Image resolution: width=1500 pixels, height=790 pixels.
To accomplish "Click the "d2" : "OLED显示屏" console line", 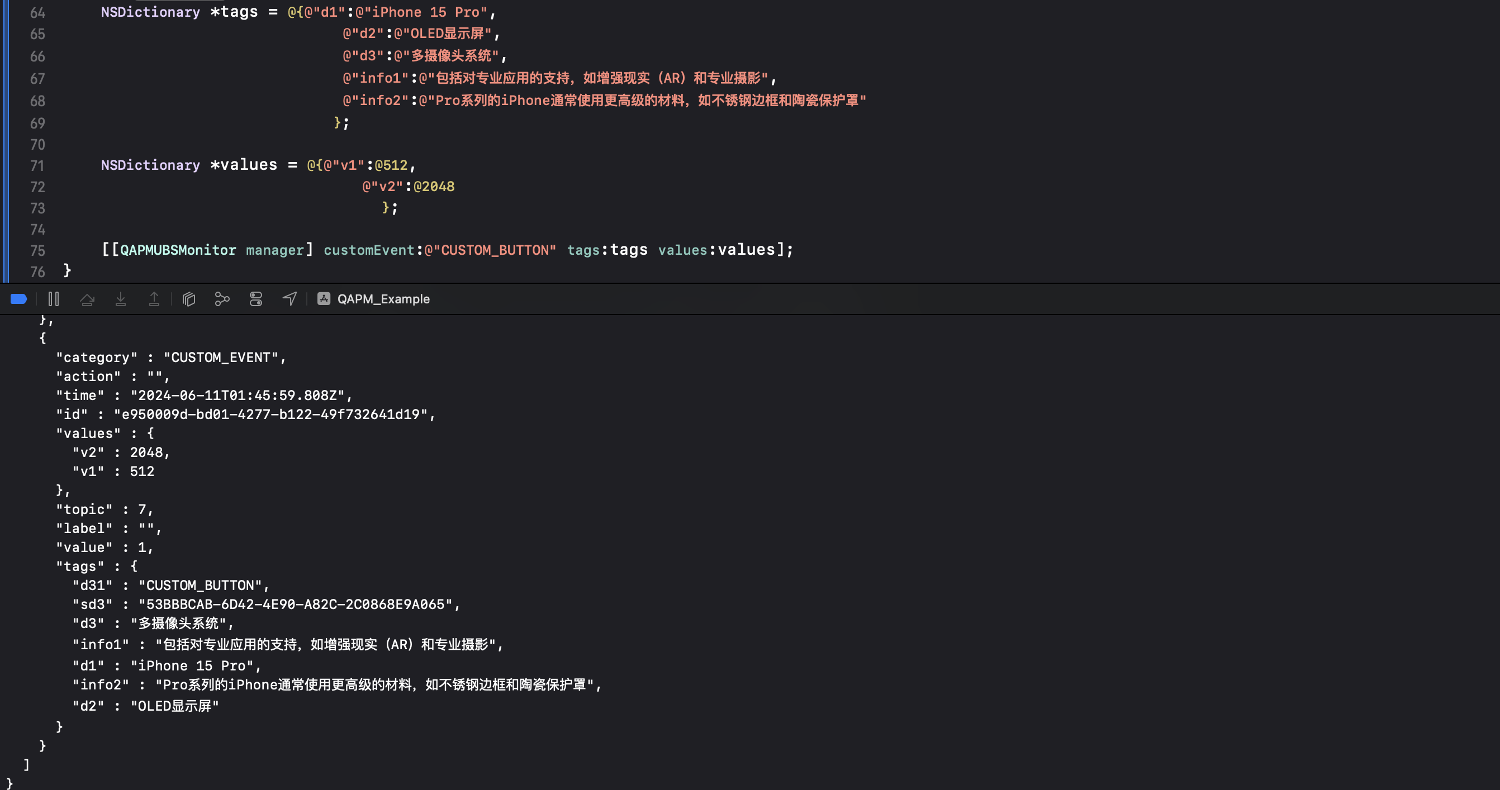I will click(x=145, y=706).
